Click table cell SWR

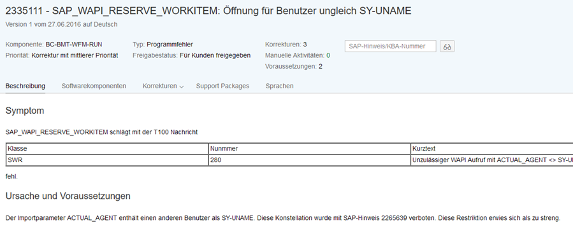coord(107,160)
